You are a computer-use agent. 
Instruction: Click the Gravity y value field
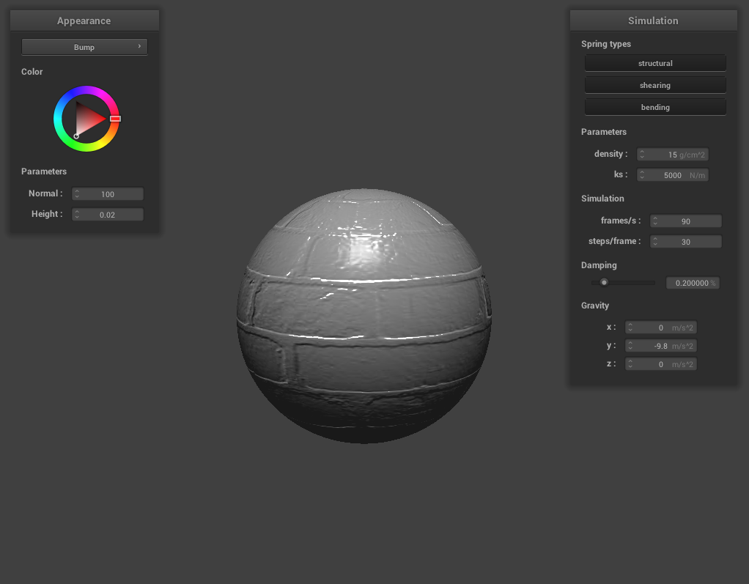[660, 346]
